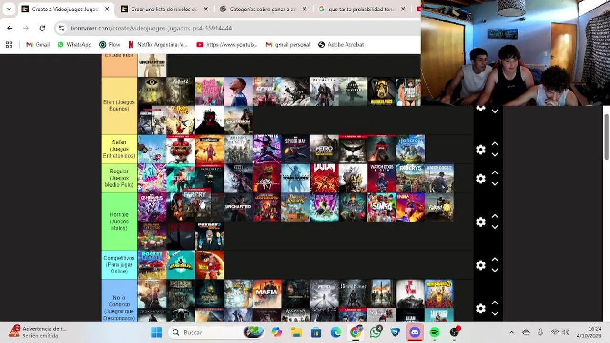Screen dimensions: 610x343
Task: Open Discord from the taskbar
Action: pos(415,332)
